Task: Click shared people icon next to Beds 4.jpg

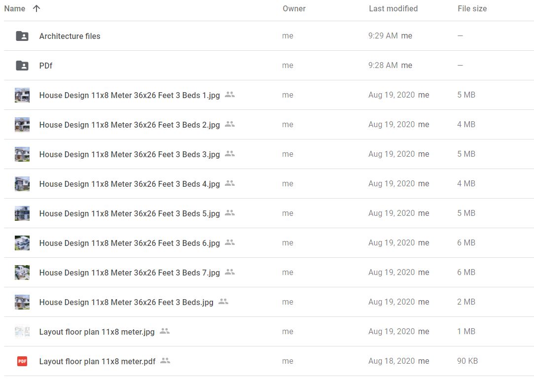Action: (x=230, y=183)
